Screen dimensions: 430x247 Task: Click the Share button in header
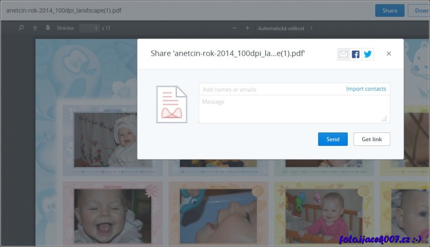[389, 11]
